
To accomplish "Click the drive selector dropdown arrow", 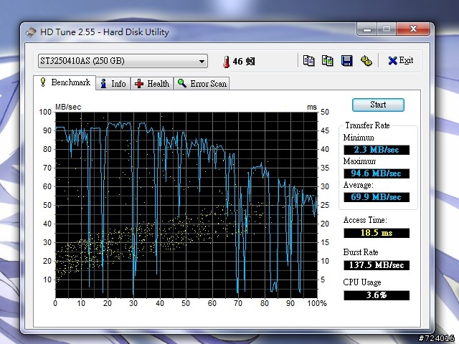I will coord(202,62).
